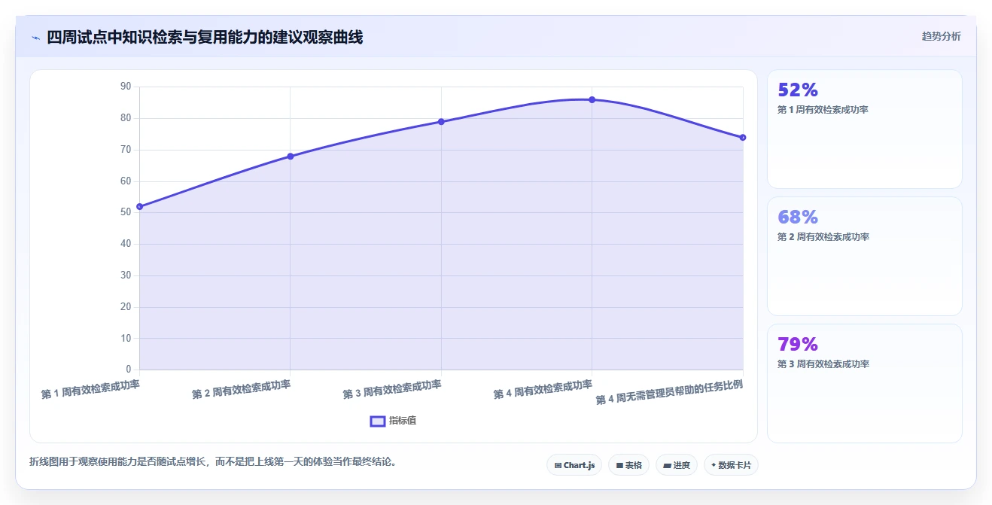Click the peak data point at value 86

tap(592, 99)
